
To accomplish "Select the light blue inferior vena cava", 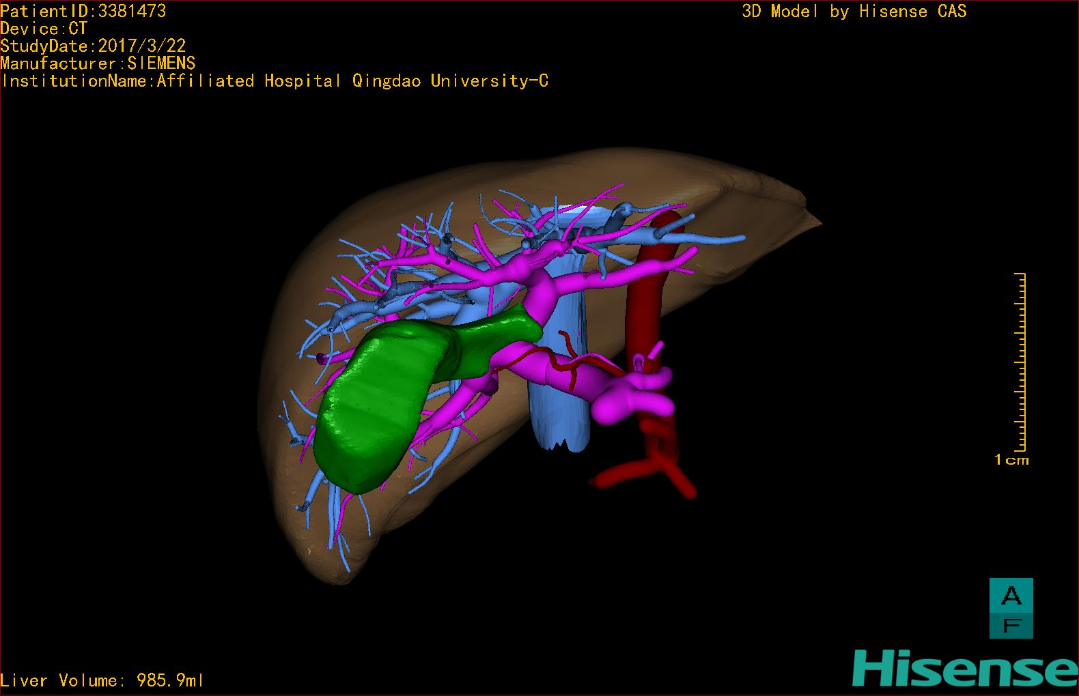I will (x=559, y=409).
